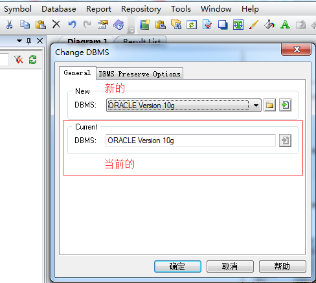Open the Properties icon in toolbar
Screen dimensions: 316x283
(103, 25)
